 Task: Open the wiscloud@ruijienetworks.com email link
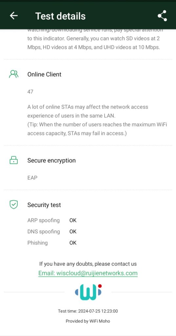point(88,273)
